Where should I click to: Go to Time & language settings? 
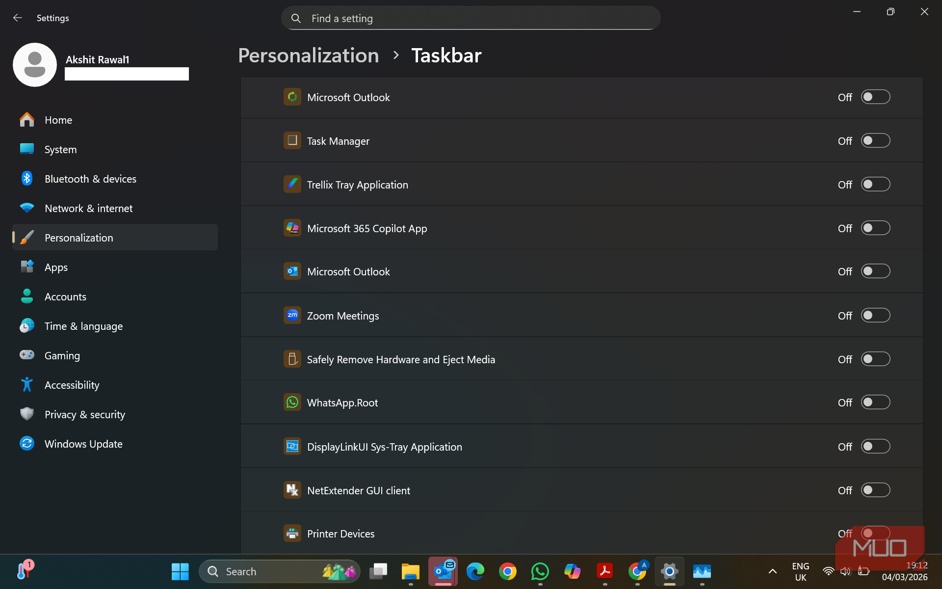coord(115,326)
